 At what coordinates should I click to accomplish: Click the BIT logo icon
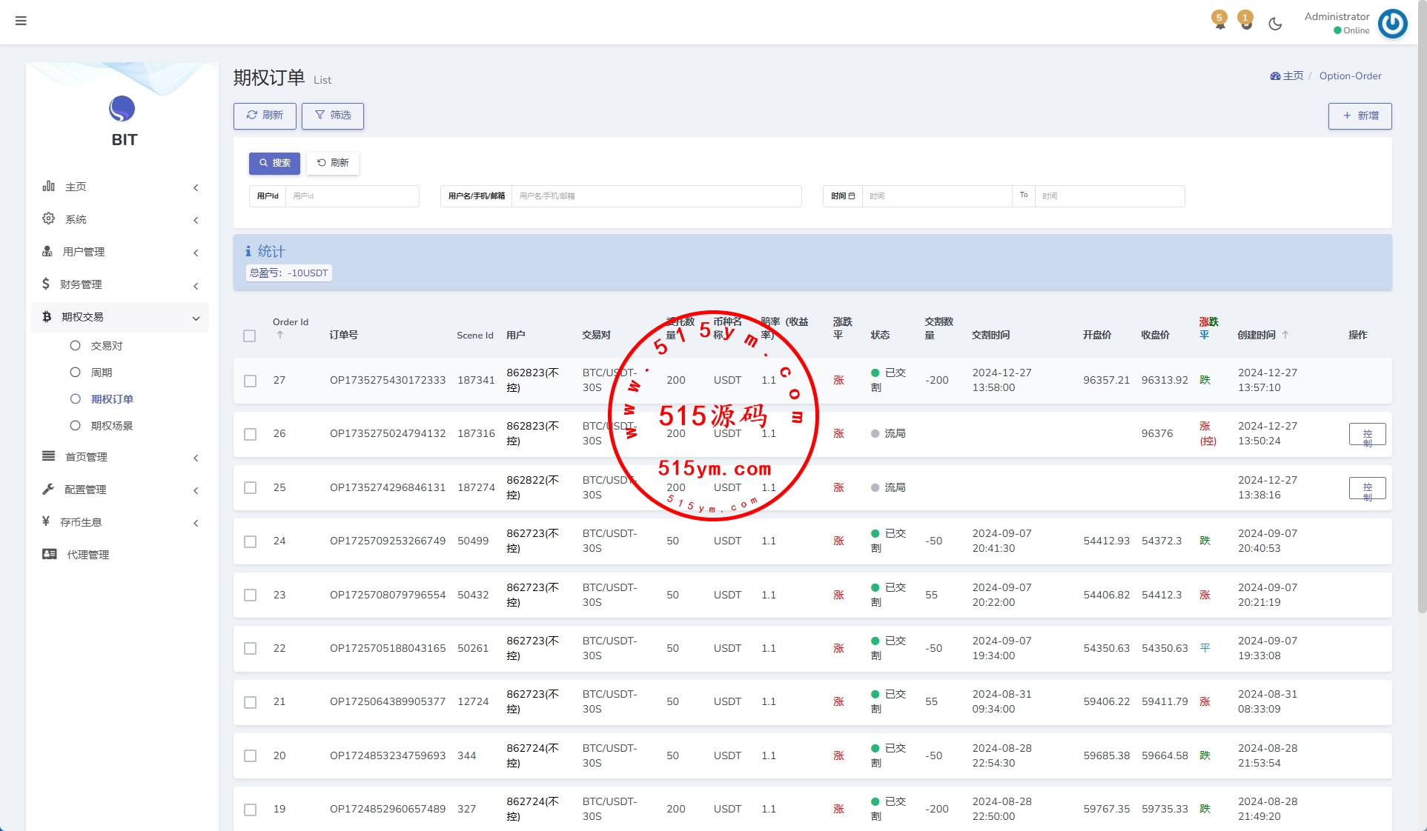point(122,109)
